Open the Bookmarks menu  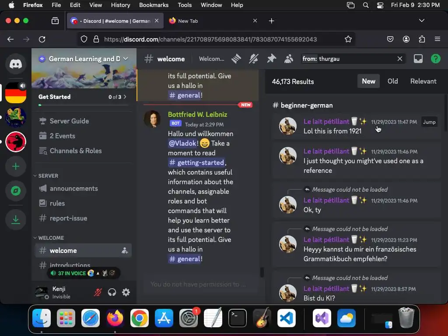pos(154,5)
